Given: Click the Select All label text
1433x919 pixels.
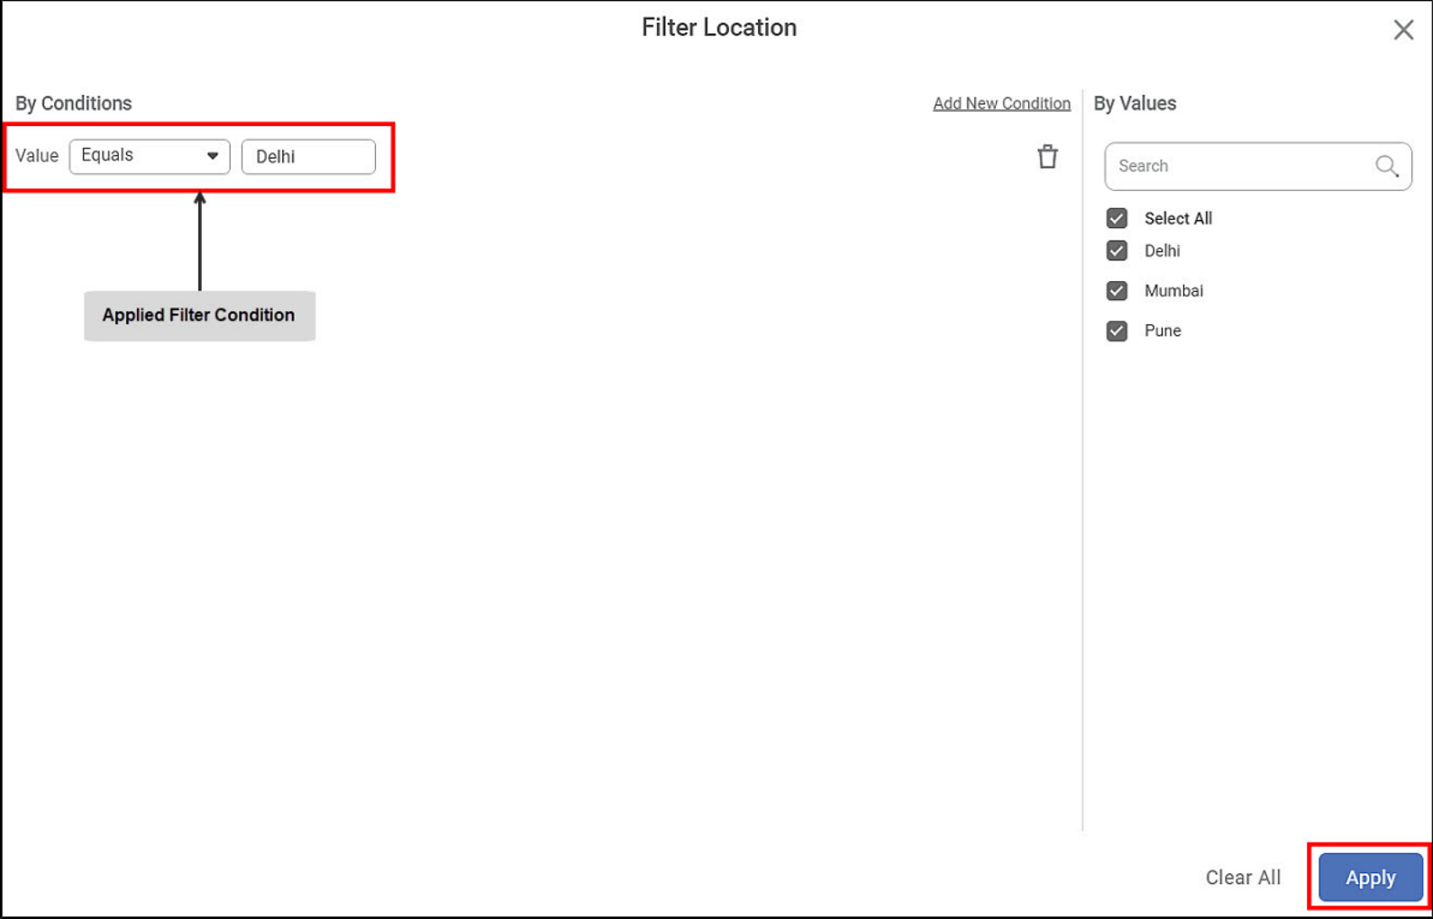Looking at the screenshot, I should pos(1178,218).
